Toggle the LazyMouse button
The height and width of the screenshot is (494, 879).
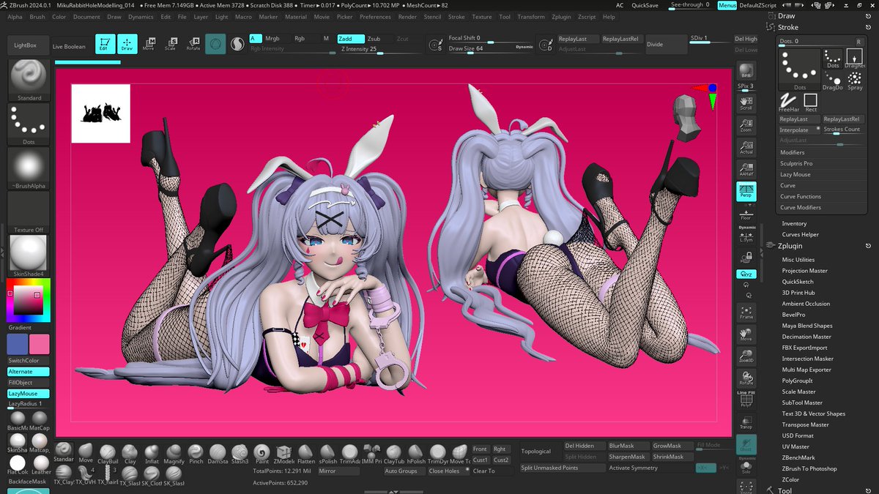[x=29, y=394]
